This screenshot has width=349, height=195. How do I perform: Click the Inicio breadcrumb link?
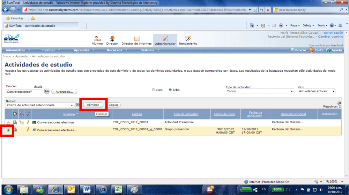pyautogui.click(x=7, y=56)
